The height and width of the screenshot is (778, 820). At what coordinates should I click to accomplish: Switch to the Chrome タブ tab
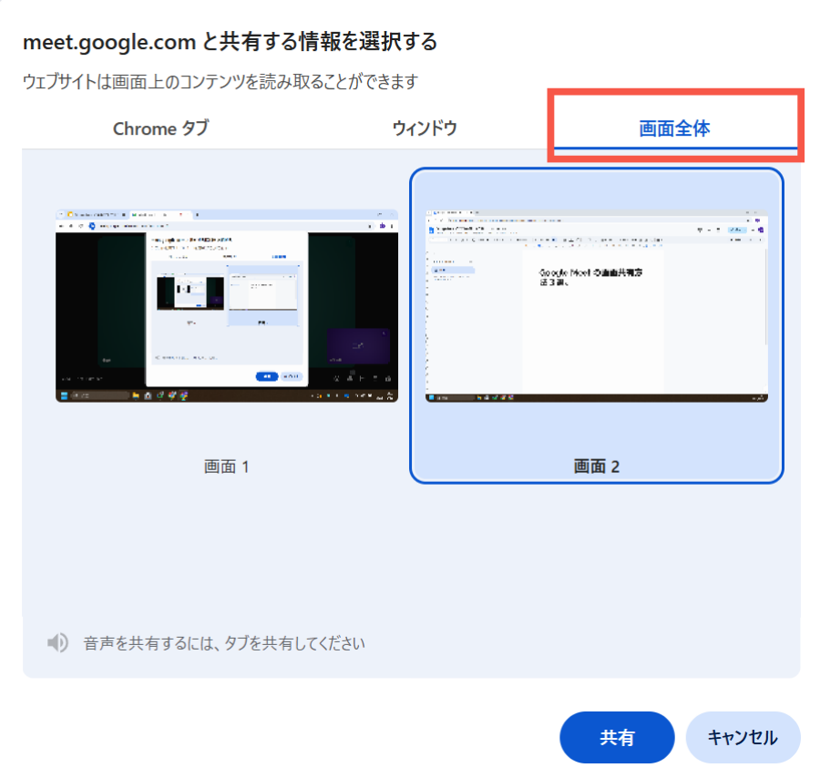pos(160,128)
